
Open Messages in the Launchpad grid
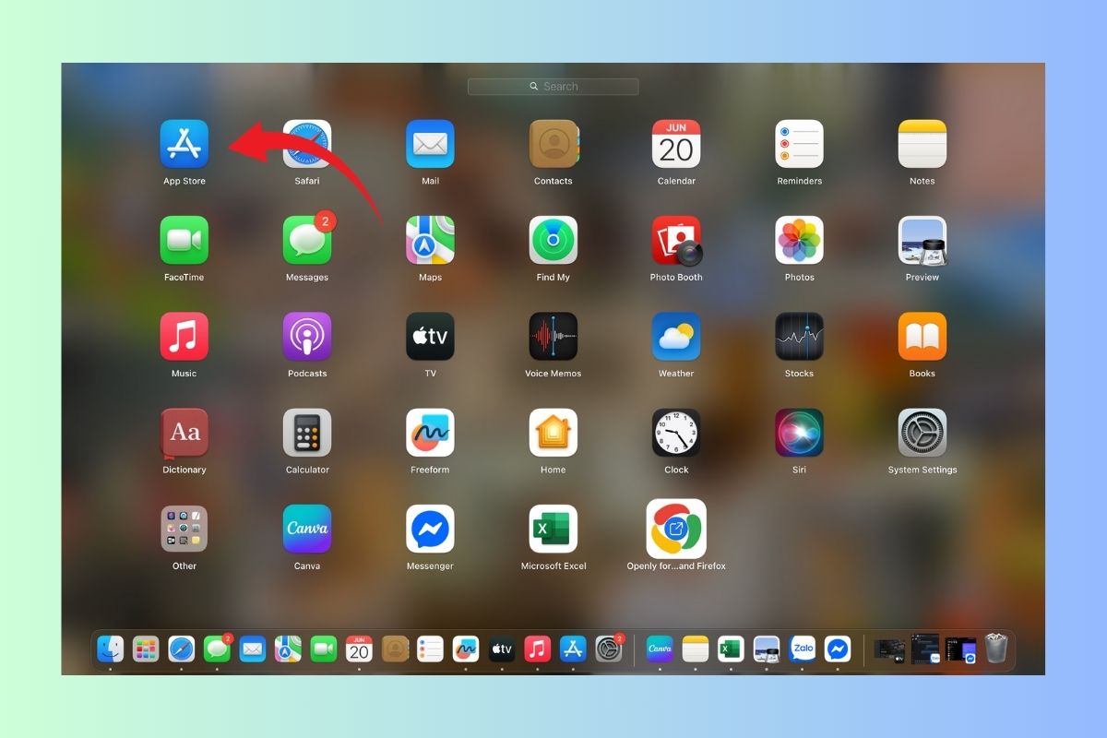pos(307,240)
